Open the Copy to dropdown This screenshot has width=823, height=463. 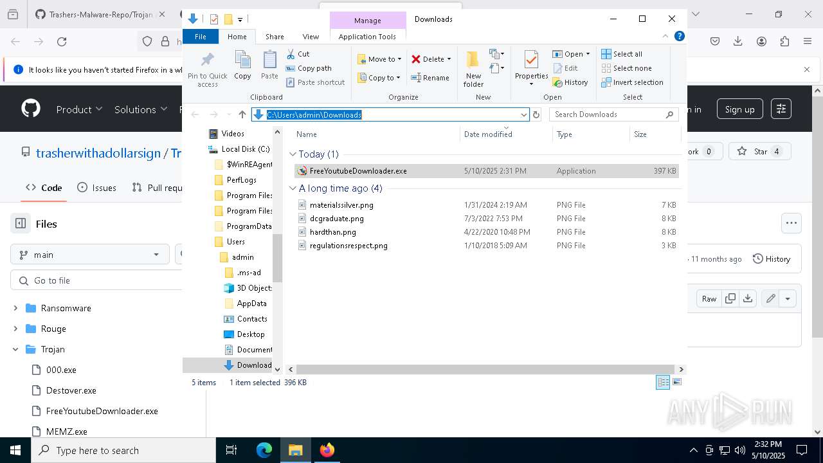pos(379,78)
